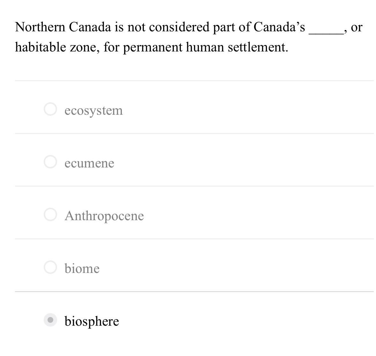Click the 'ecosystem' answer label text
The height and width of the screenshot is (356, 376).
[x=93, y=111]
